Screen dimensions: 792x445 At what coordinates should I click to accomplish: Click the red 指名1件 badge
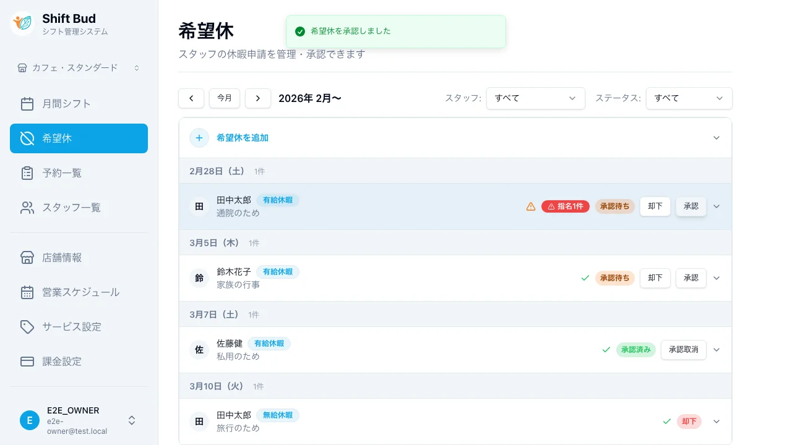[x=565, y=206]
